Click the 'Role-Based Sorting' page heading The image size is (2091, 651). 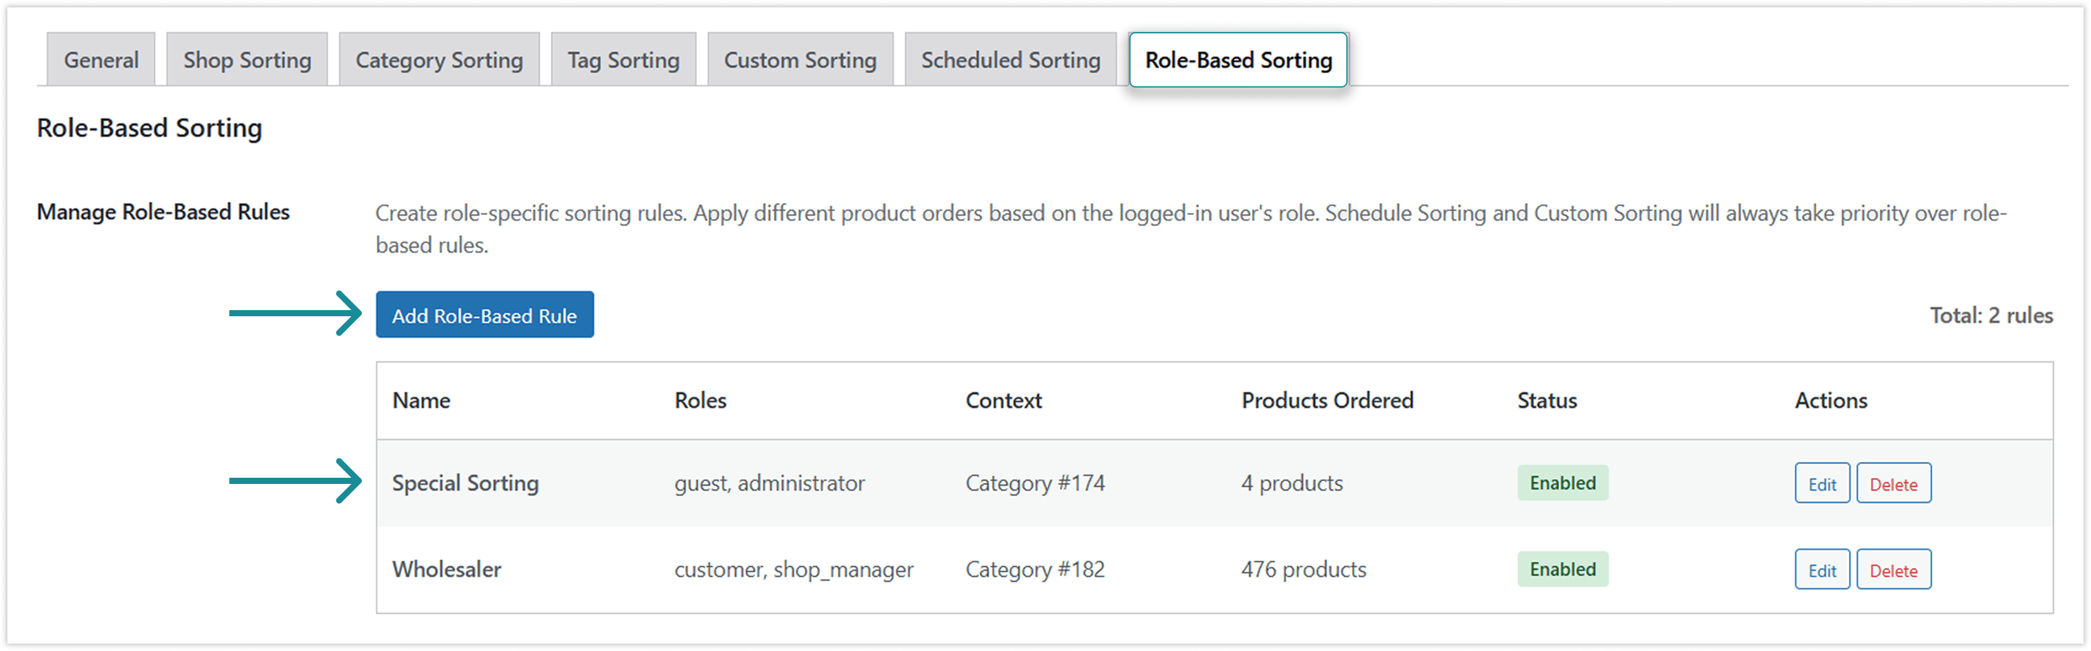(149, 128)
